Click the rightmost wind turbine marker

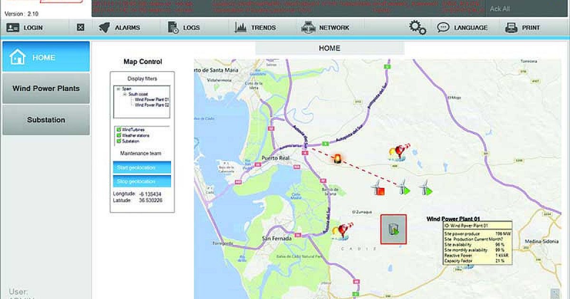pos(426,187)
